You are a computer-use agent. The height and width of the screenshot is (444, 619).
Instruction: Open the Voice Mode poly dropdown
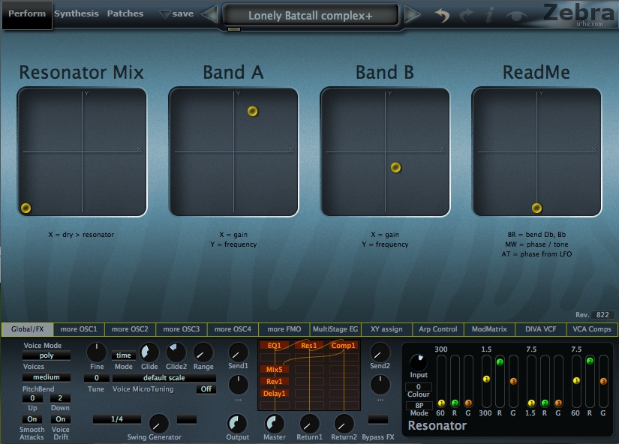point(47,355)
